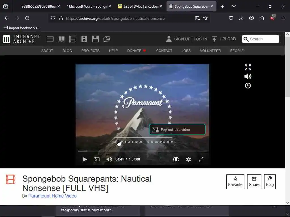Open Paramount Home Video creator link
This screenshot has width=290, height=217.
click(x=52, y=196)
